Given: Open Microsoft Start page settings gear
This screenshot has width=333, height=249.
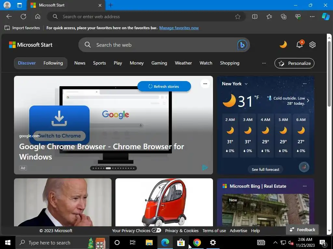Looking at the screenshot, I should click(x=313, y=45).
